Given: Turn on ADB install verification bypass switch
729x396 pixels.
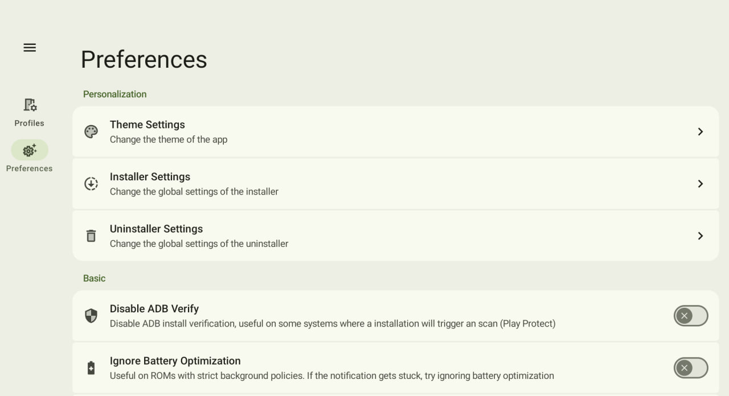Looking at the screenshot, I should click(x=691, y=315).
